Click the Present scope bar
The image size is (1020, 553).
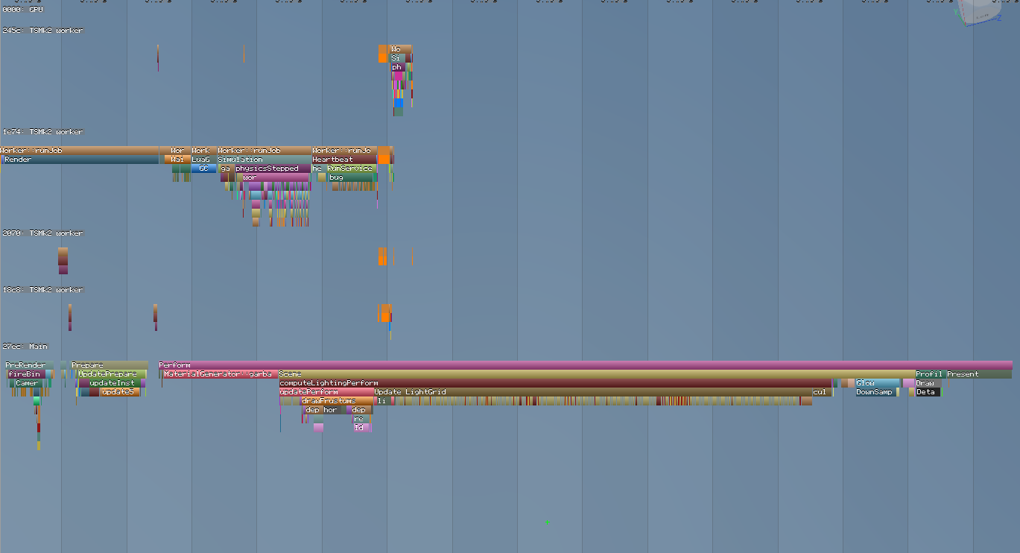tap(979, 374)
